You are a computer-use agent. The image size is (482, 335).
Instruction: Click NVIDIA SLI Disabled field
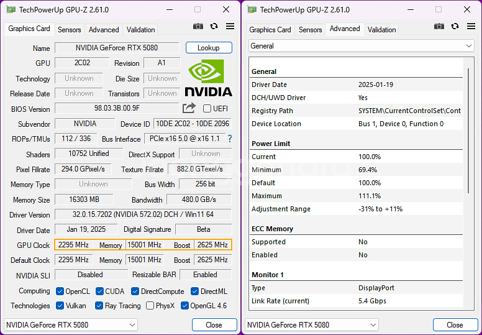coord(91,275)
